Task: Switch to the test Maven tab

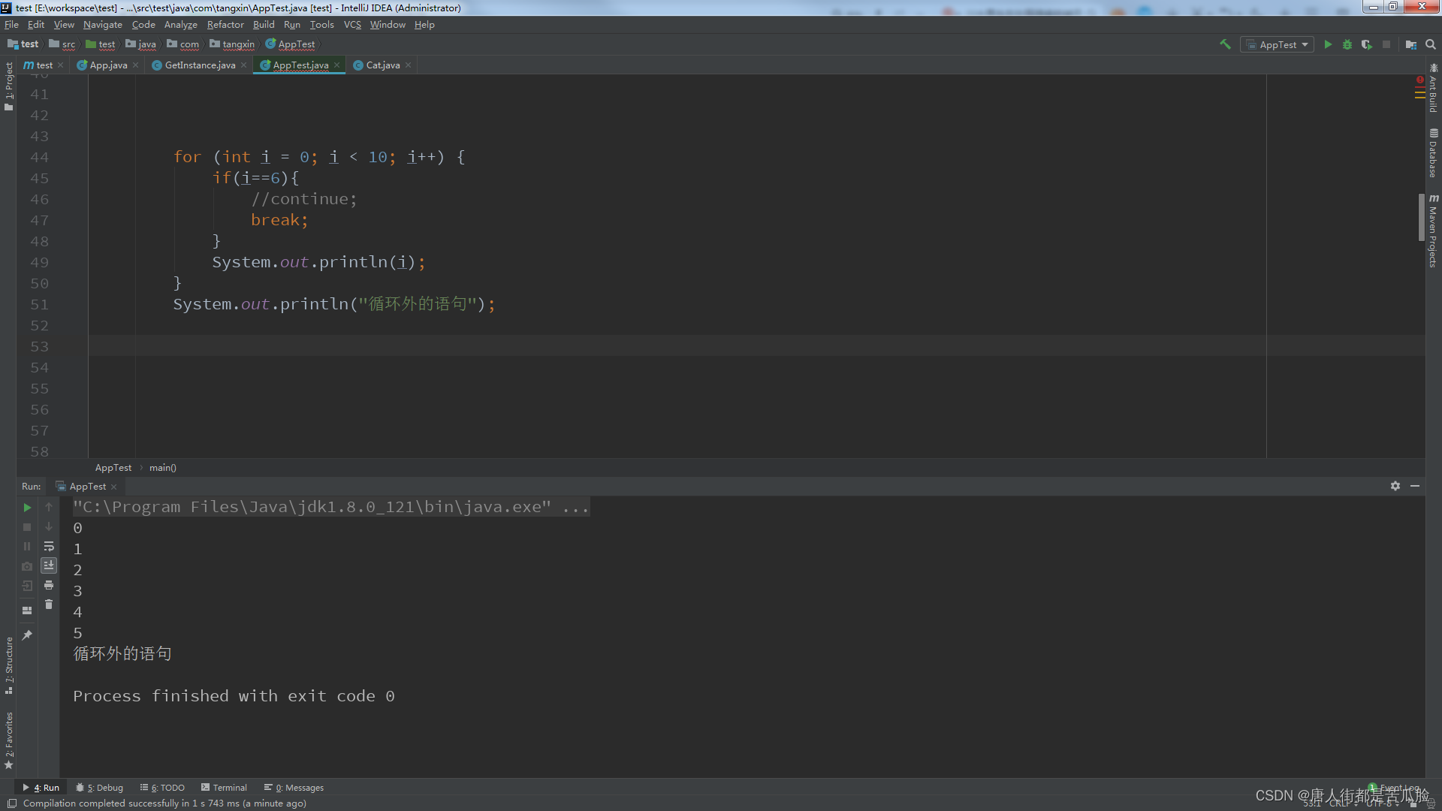Action: click(x=44, y=65)
